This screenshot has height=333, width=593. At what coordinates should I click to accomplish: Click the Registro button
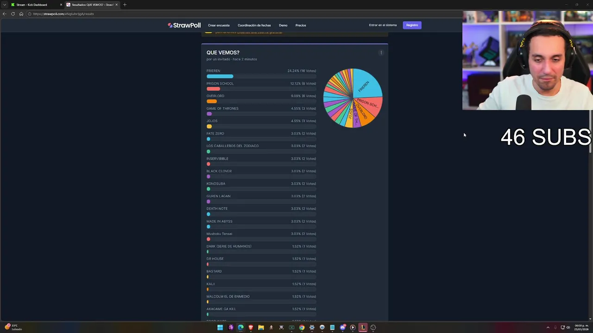[412, 25]
